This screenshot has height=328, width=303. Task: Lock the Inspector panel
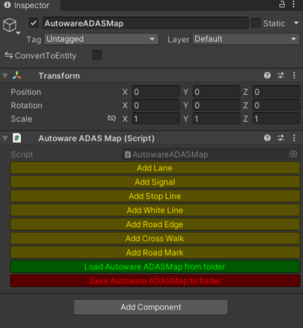[282, 4]
